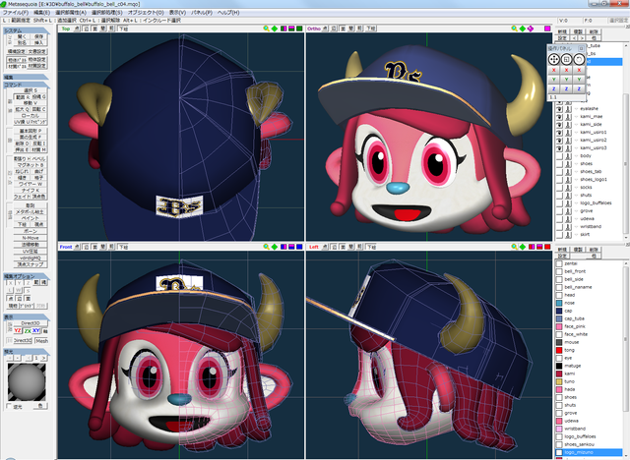Expand the wristband object tree arrow
The image size is (630, 460).
(x=576, y=227)
